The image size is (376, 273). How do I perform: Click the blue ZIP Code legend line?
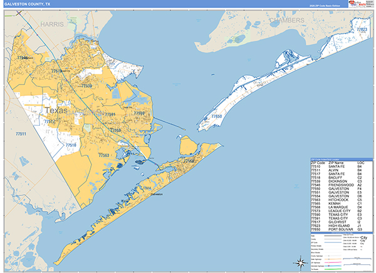333,242
